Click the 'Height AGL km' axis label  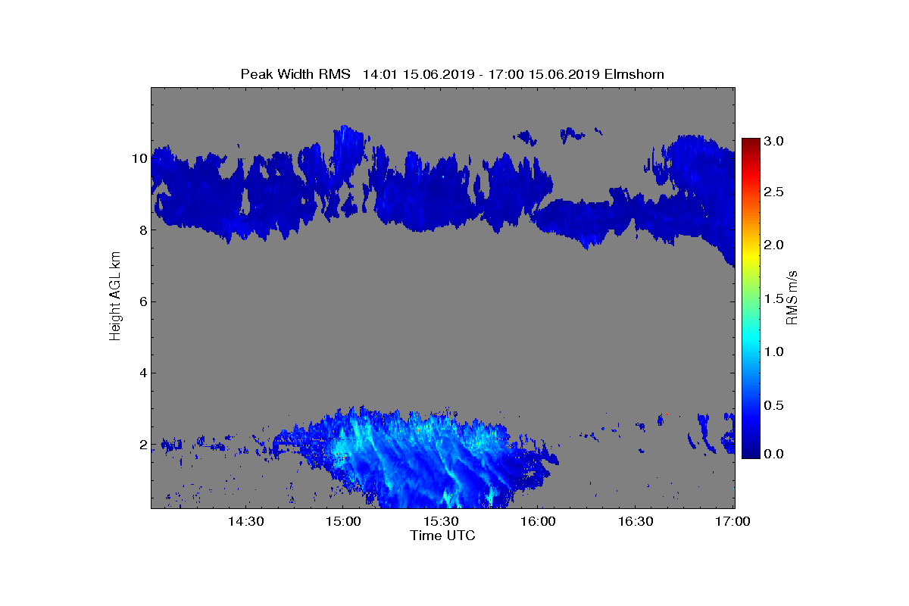[115, 297]
